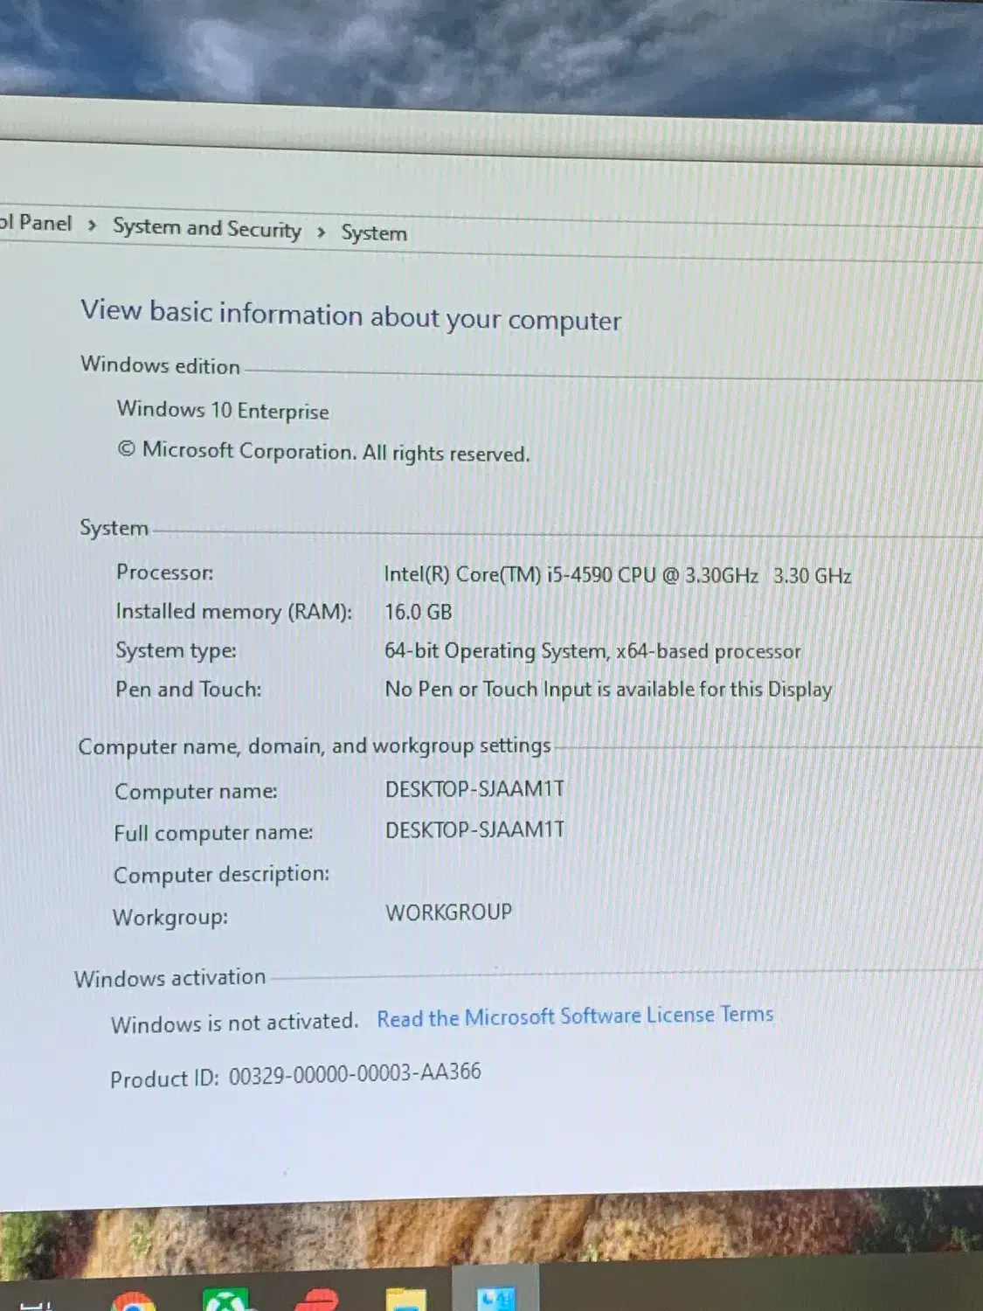Open the red app icon in taskbar
This screenshot has width=983, height=1311.
coord(316,1301)
